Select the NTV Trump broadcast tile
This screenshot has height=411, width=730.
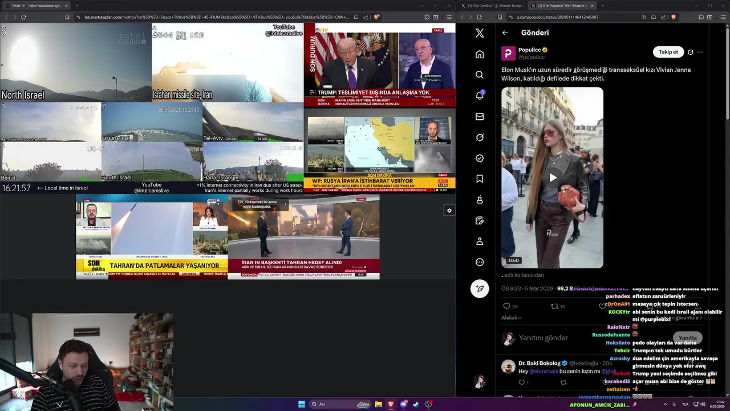tap(380, 65)
